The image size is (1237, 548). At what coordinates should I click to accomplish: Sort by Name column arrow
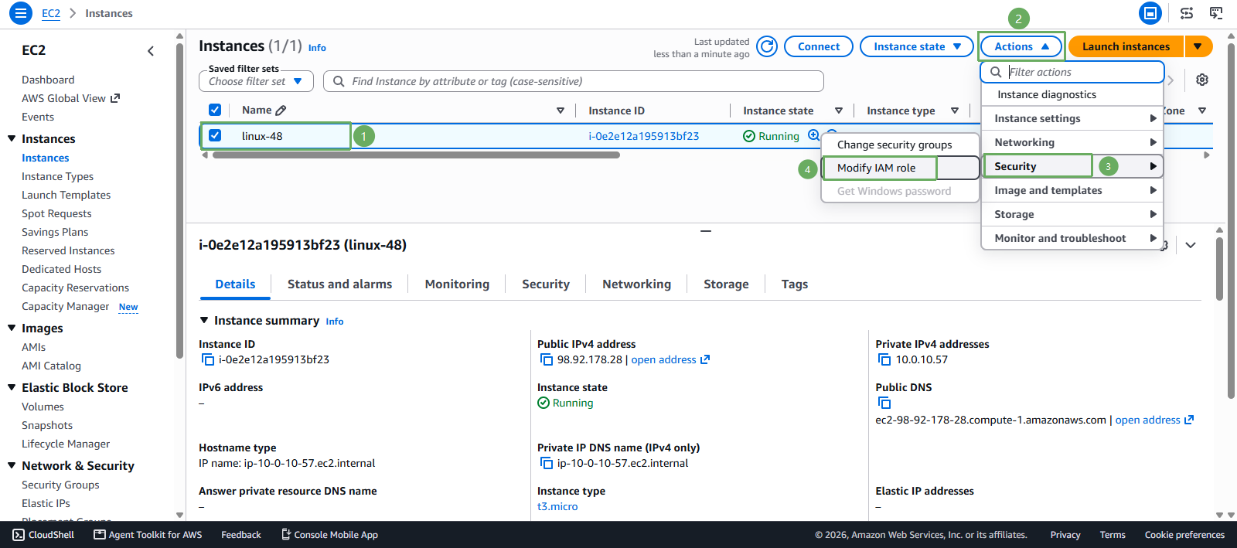point(561,111)
